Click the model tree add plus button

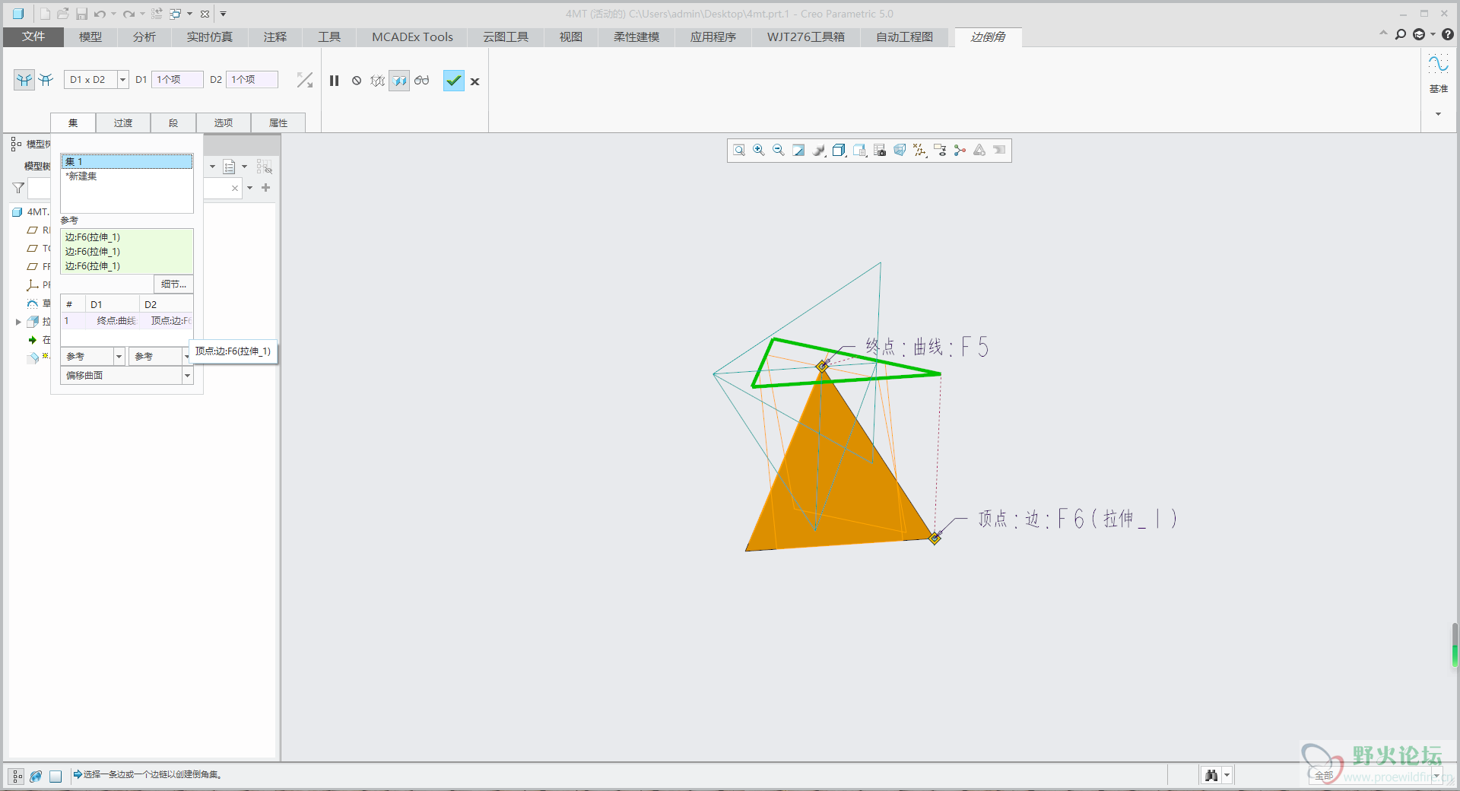tap(265, 188)
